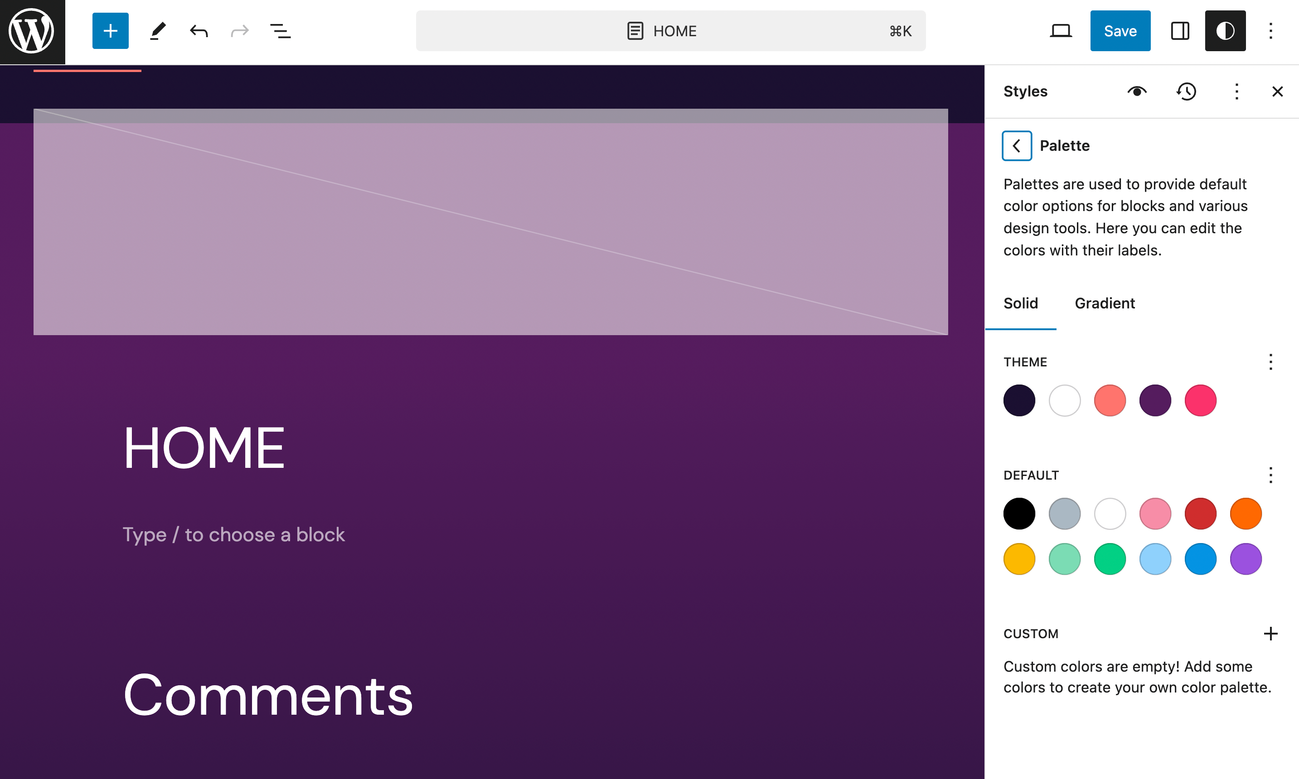Open the block inserter
Viewport: 1299px width, 779px height.
click(x=110, y=30)
